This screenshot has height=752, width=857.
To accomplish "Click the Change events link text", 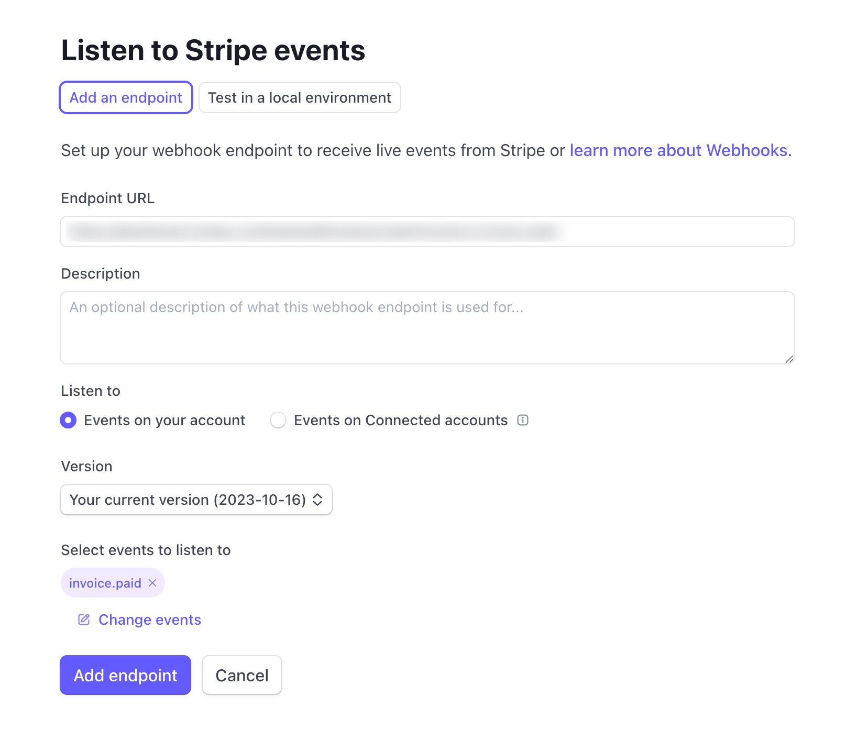I will click(150, 620).
